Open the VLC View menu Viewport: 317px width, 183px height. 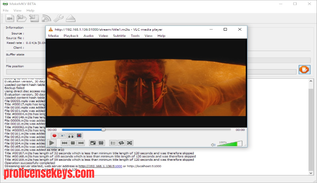(148, 36)
